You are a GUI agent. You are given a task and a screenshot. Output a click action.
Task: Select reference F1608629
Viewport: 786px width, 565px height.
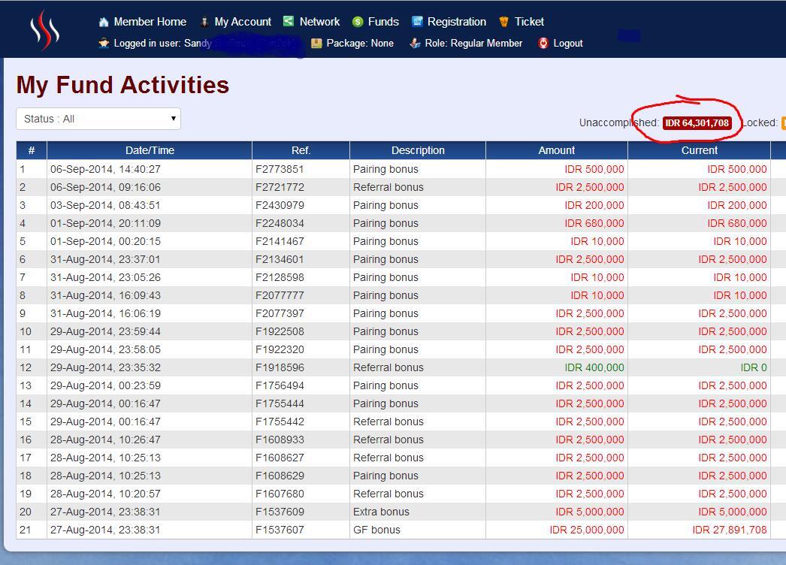(280, 476)
